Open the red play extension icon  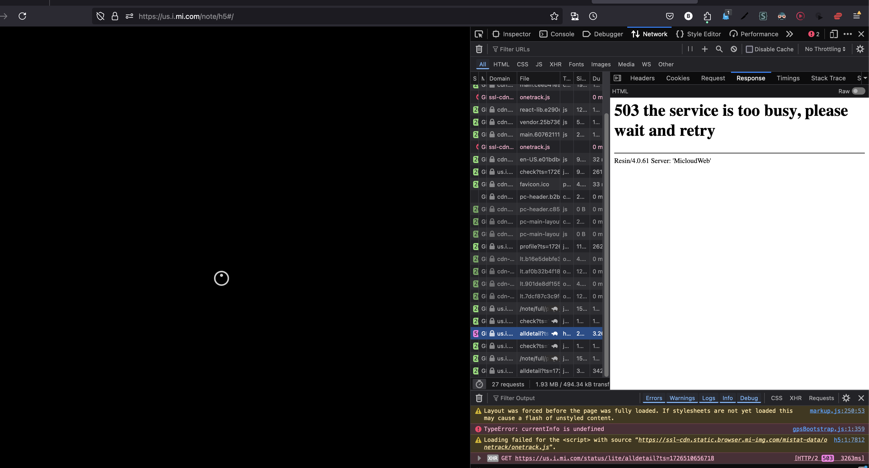click(800, 16)
